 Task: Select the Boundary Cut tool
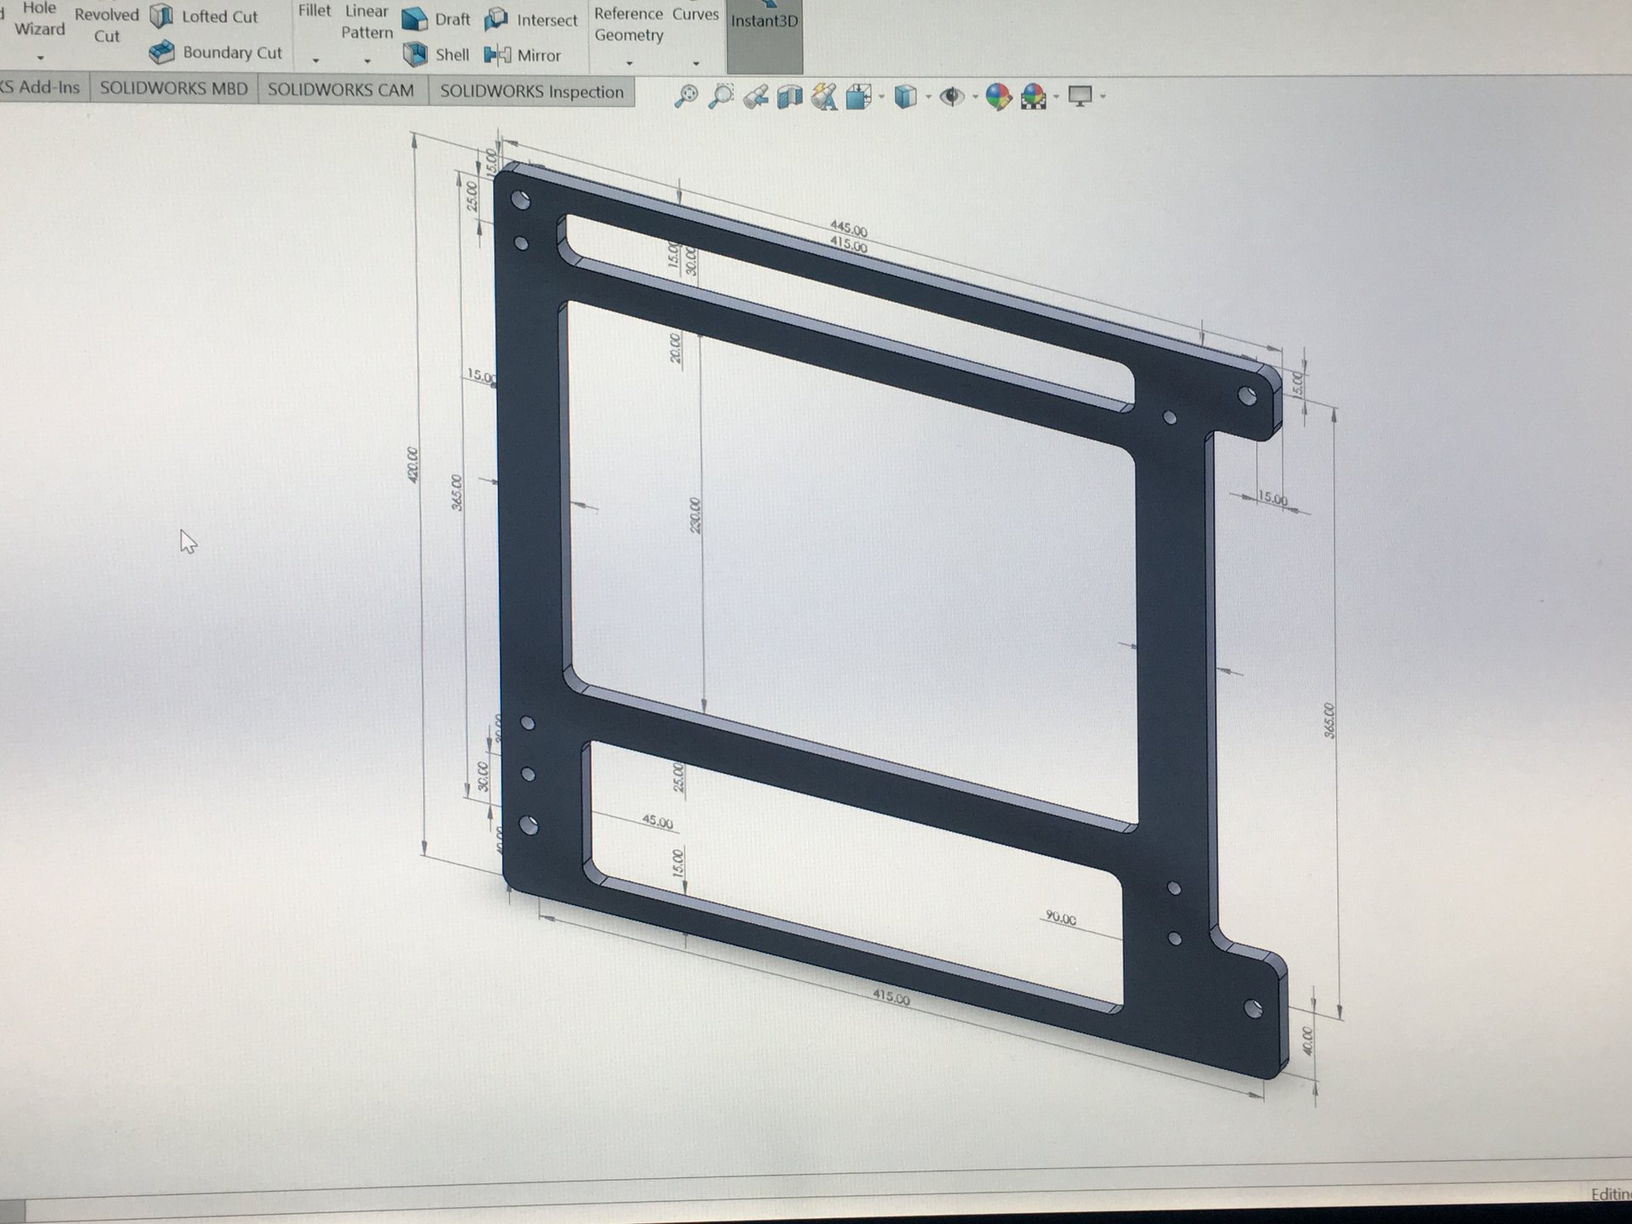(x=215, y=53)
